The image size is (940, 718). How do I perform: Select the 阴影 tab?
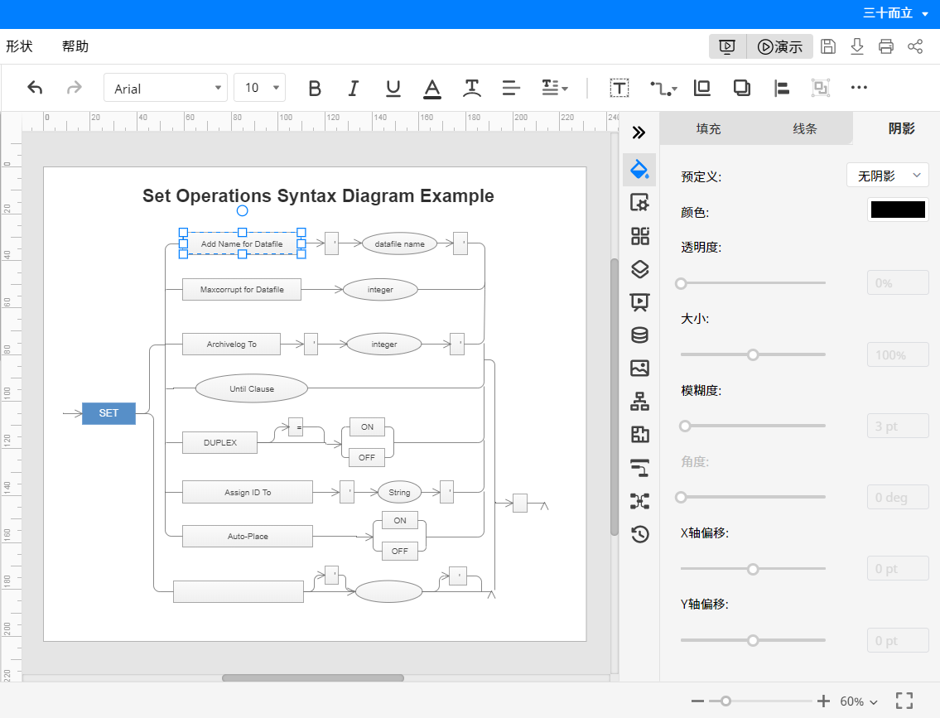click(x=901, y=128)
